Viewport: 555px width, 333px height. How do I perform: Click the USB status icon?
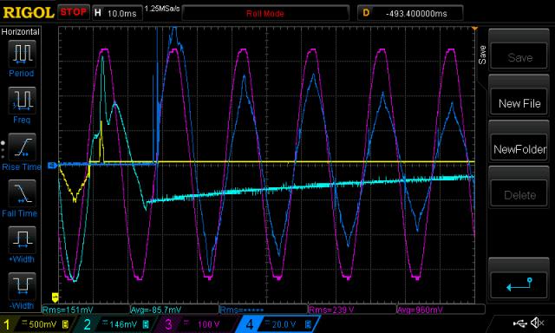click(519, 323)
